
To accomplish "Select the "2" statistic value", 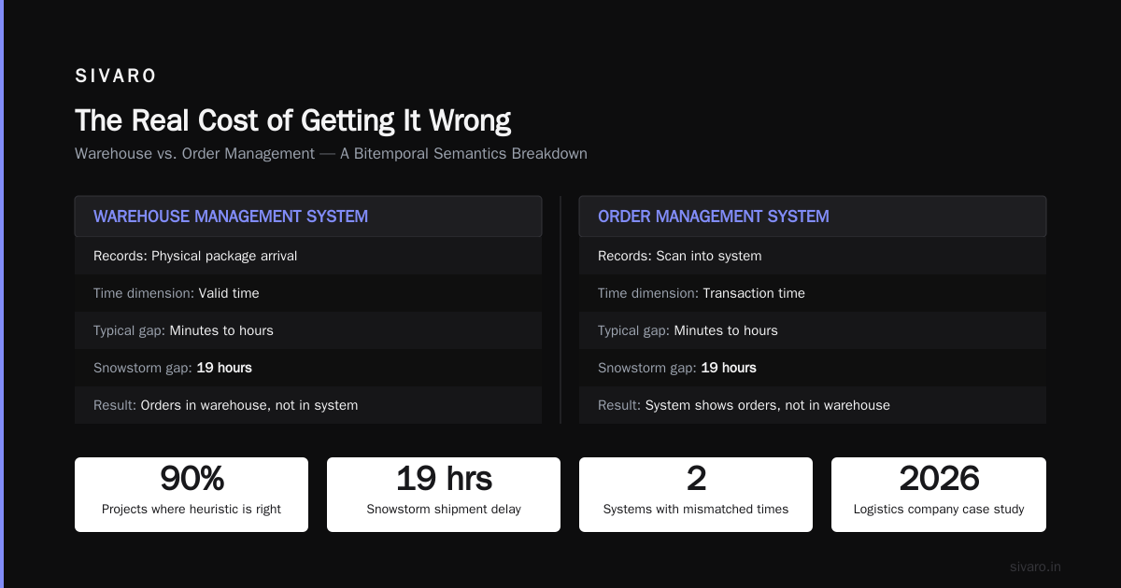I will click(x=696, y=479).
